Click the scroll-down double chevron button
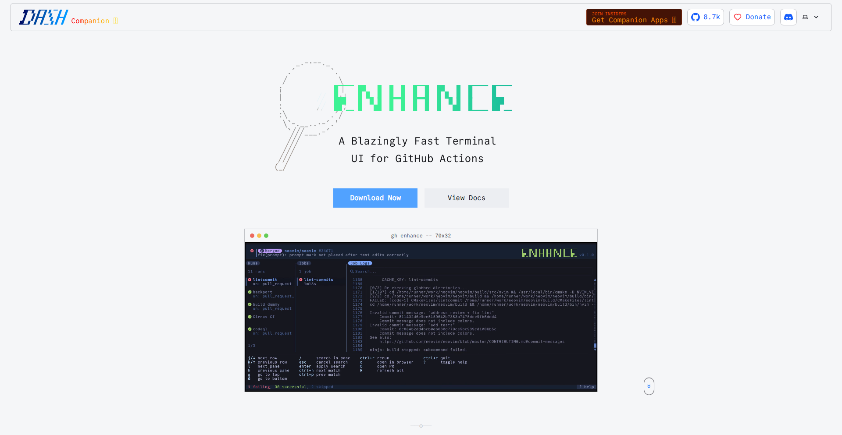842x435 pixels. coord(649,386)
